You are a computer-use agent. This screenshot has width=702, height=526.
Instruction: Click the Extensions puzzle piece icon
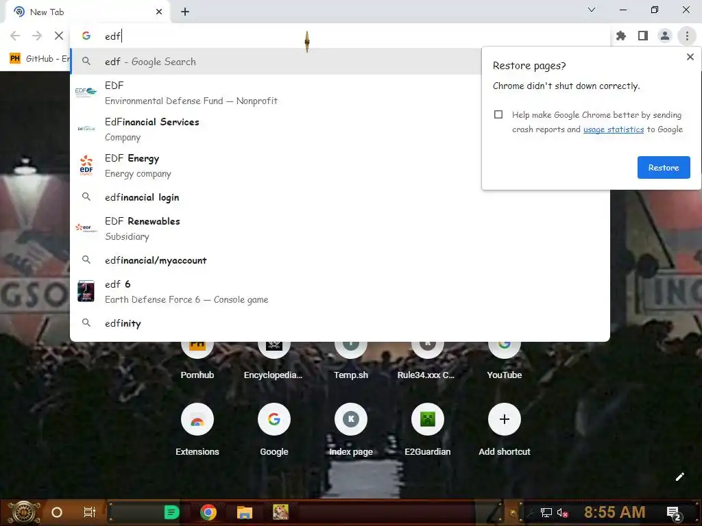(621, 36)
